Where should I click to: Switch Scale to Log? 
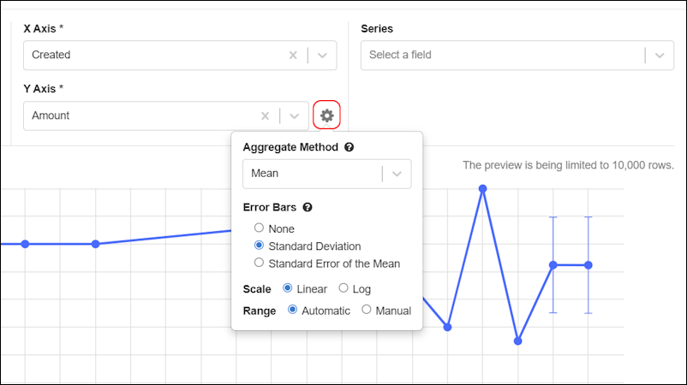point(343,289)
